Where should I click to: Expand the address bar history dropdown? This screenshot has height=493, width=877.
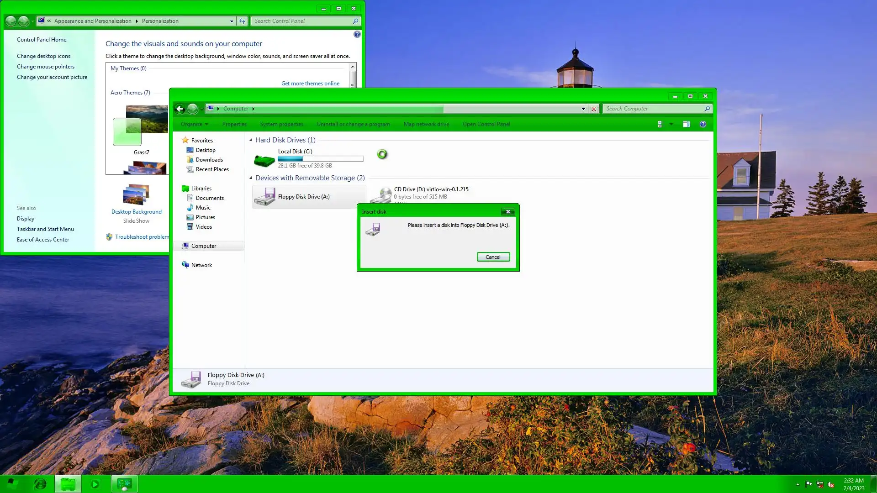pos(583,109)
